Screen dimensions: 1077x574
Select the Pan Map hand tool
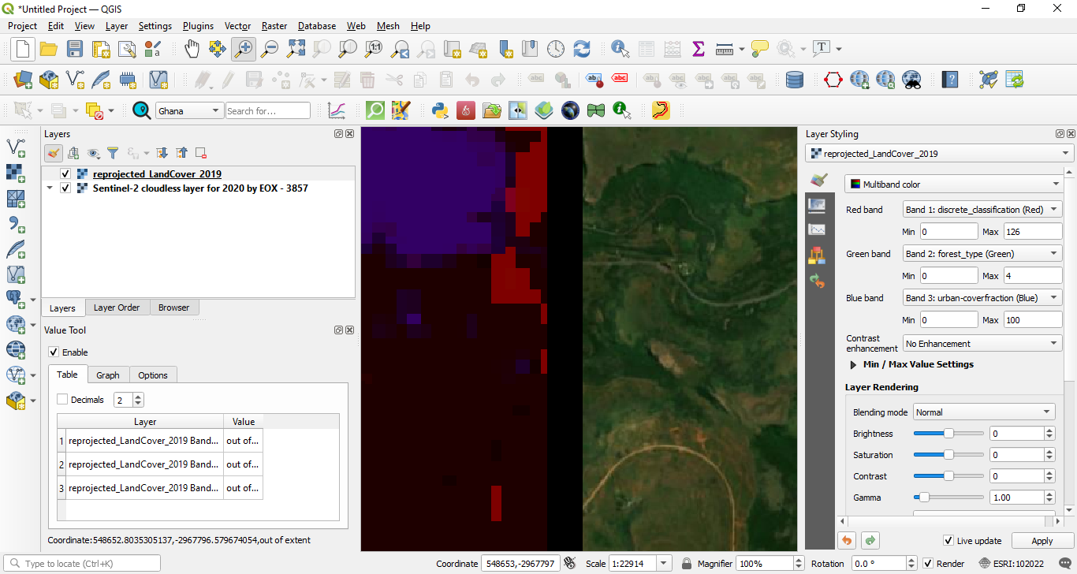(x=192, y=49)
